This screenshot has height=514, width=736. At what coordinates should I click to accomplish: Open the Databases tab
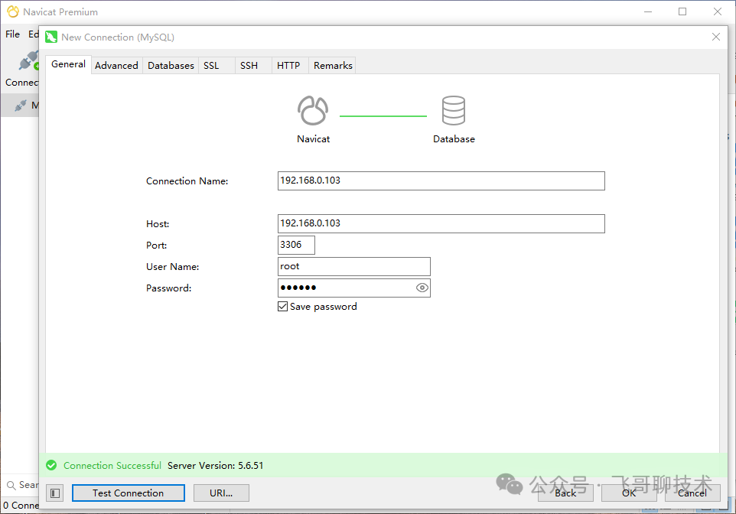(x=171, y=65)
